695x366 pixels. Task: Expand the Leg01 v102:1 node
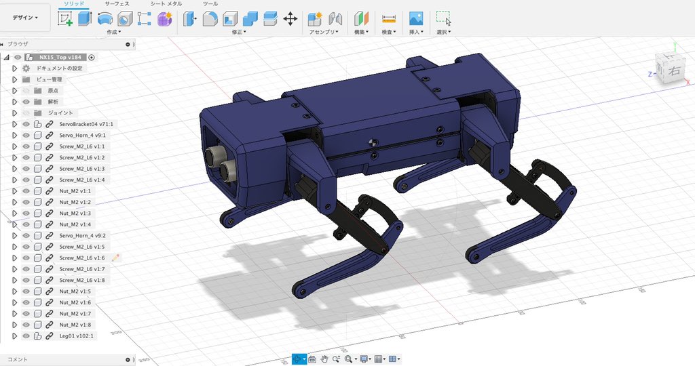[x=15, y=336]
